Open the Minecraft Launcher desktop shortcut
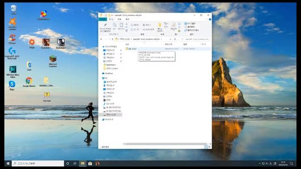Viewport: 301px width, 169px height. coord(53,61)
